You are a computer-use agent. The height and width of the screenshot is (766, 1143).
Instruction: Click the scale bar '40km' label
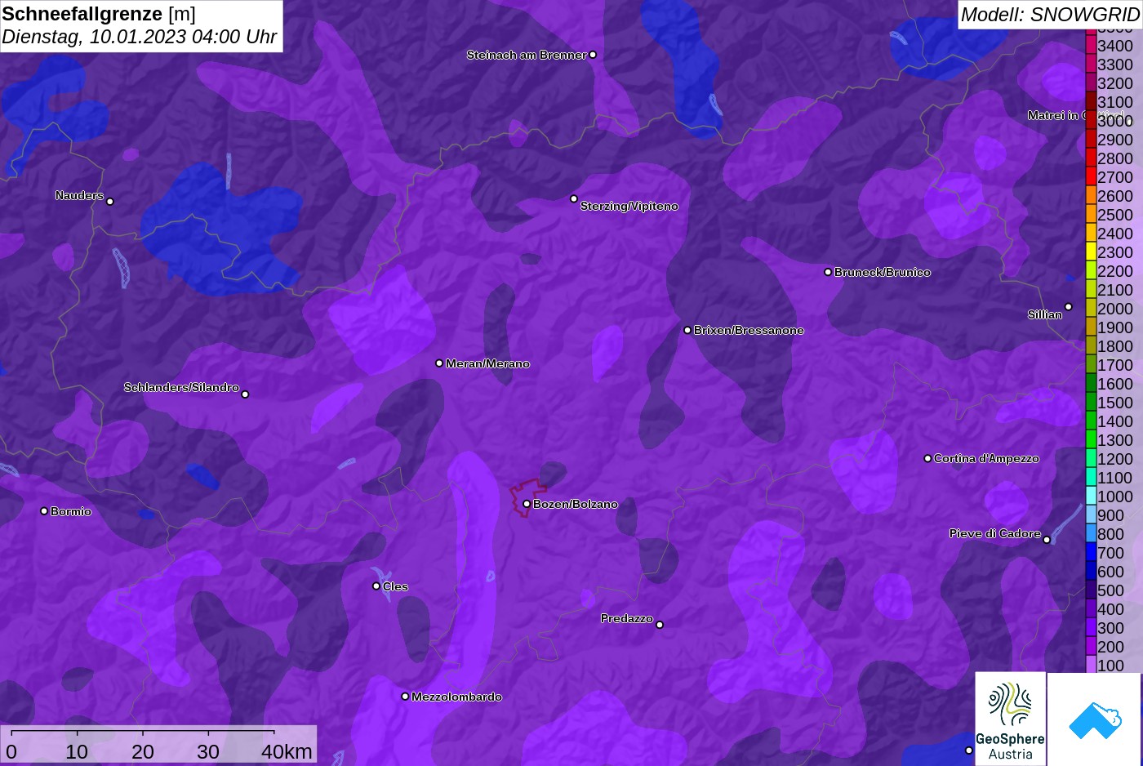(287, 751)
